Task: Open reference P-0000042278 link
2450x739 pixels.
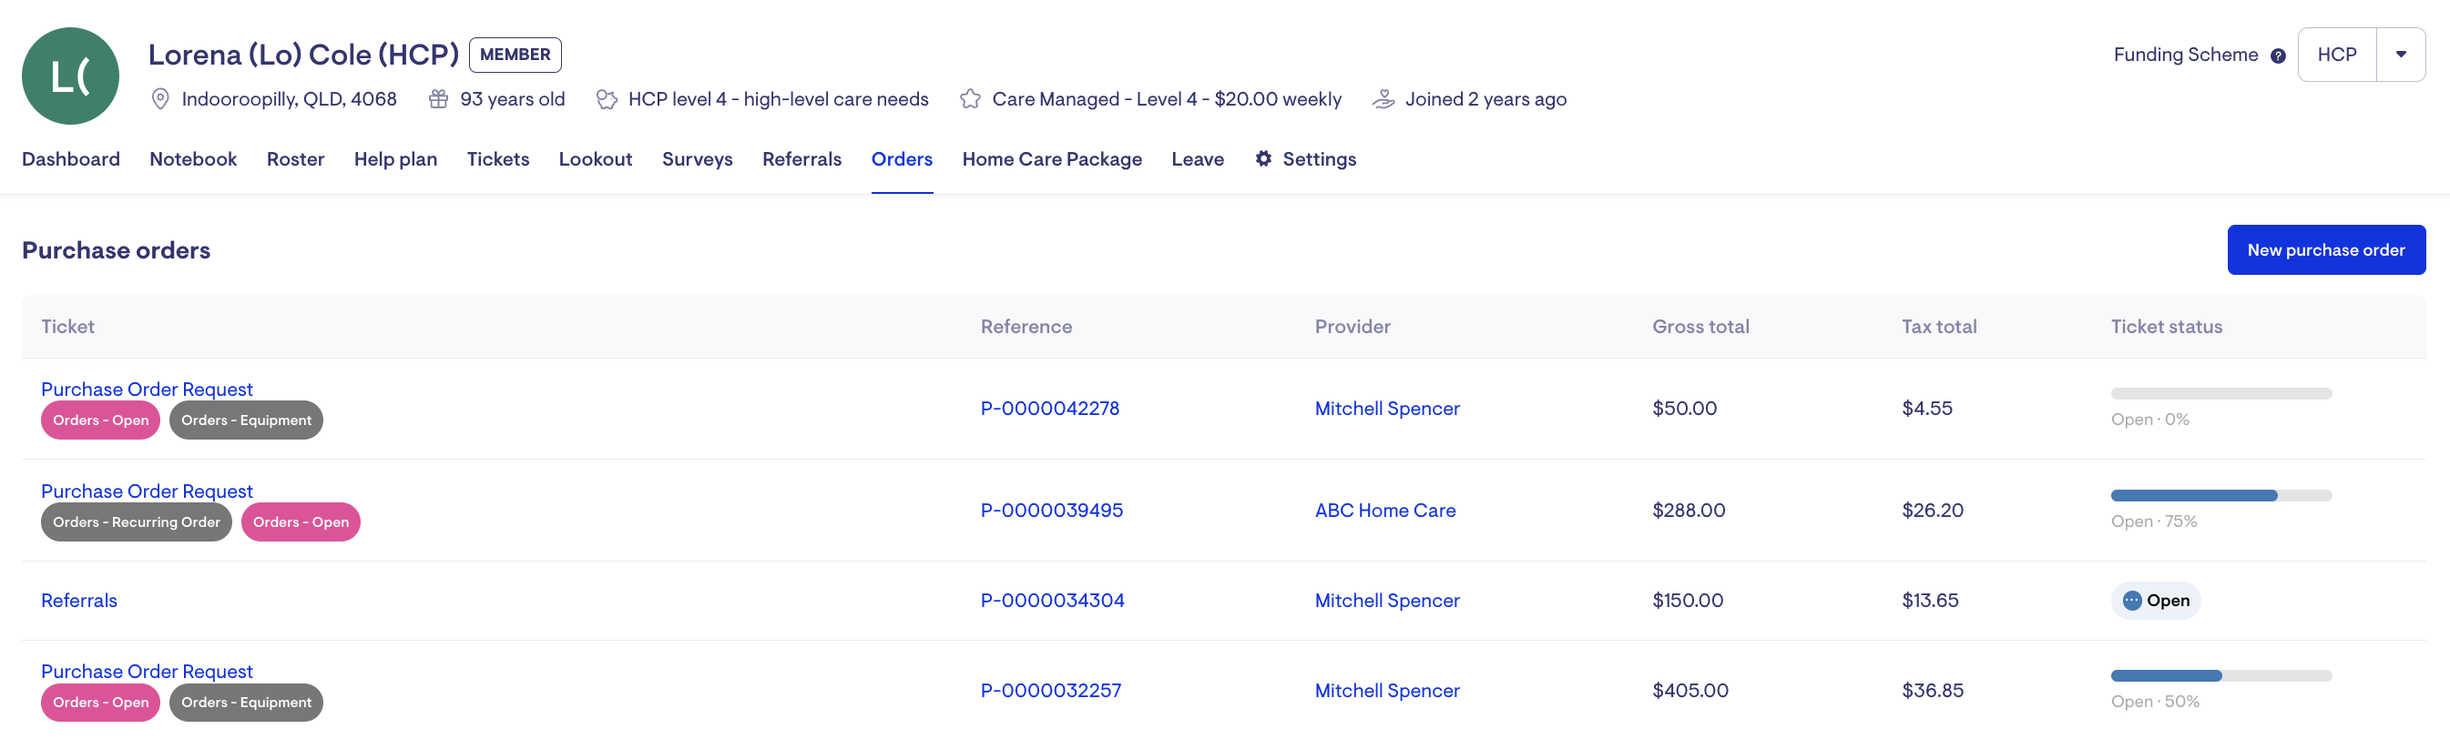Action: [x=1049, y=409]
